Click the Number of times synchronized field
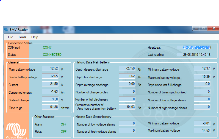This screenshot has height=139, width=219. [202, 91]
